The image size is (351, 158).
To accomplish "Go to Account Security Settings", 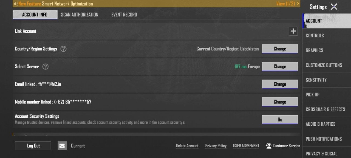I will pyautogui.click(x=280, y=120).
